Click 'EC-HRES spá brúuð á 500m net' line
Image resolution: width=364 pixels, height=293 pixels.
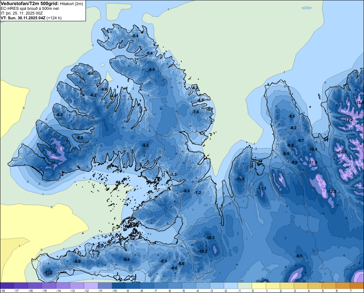tap(29, 9)
